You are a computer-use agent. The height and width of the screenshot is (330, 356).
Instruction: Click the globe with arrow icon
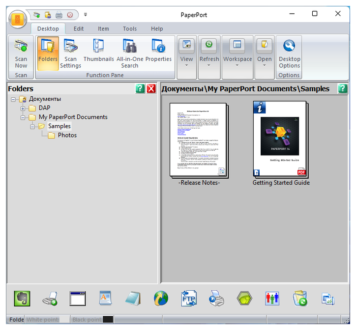161,298
